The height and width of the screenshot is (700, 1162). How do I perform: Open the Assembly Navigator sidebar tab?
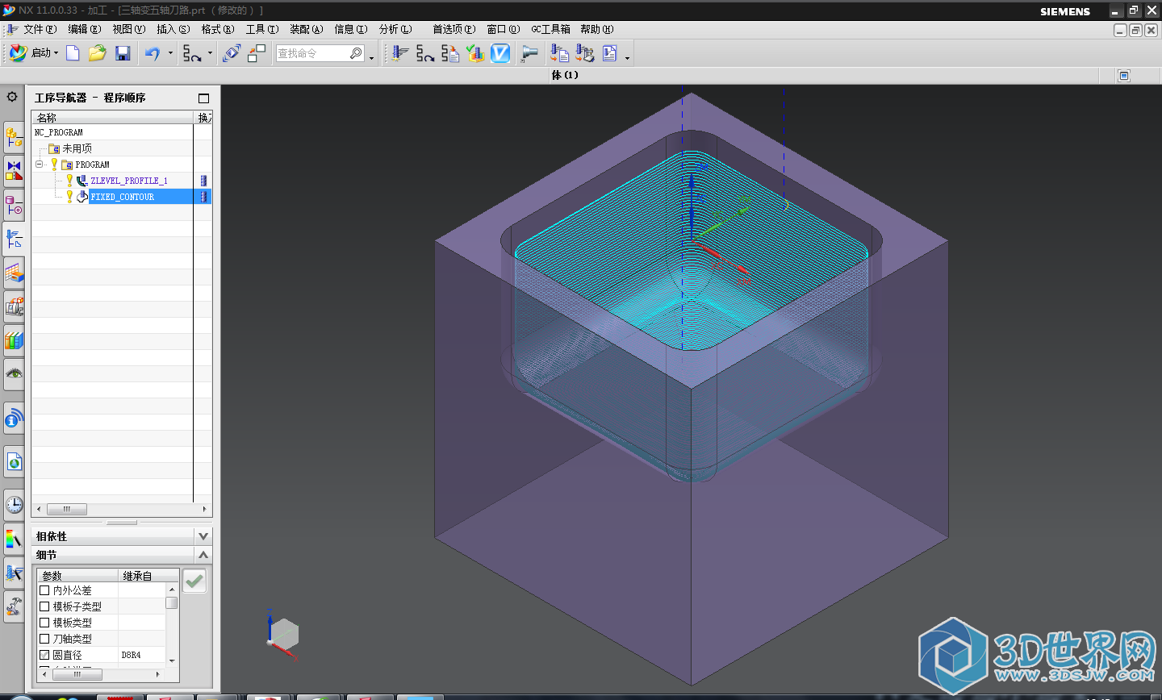pos(14,138)
